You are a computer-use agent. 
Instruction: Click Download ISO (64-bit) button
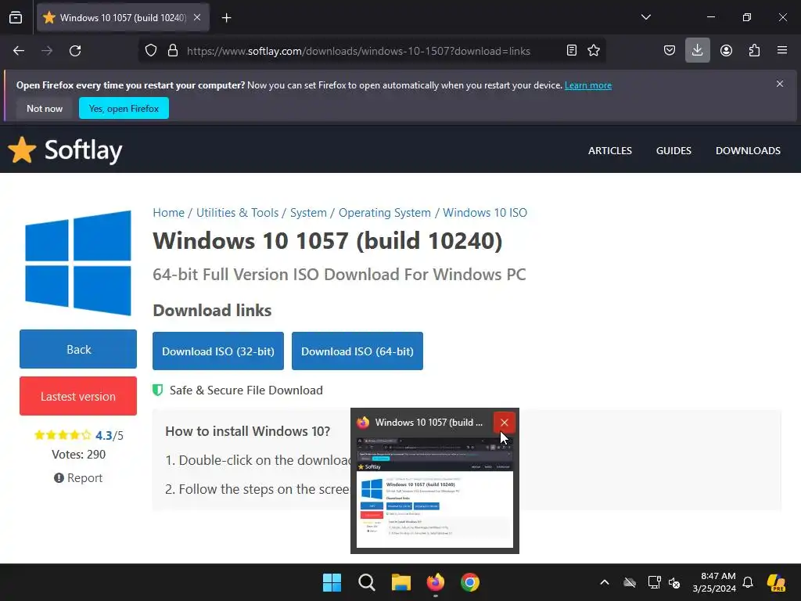357,351
